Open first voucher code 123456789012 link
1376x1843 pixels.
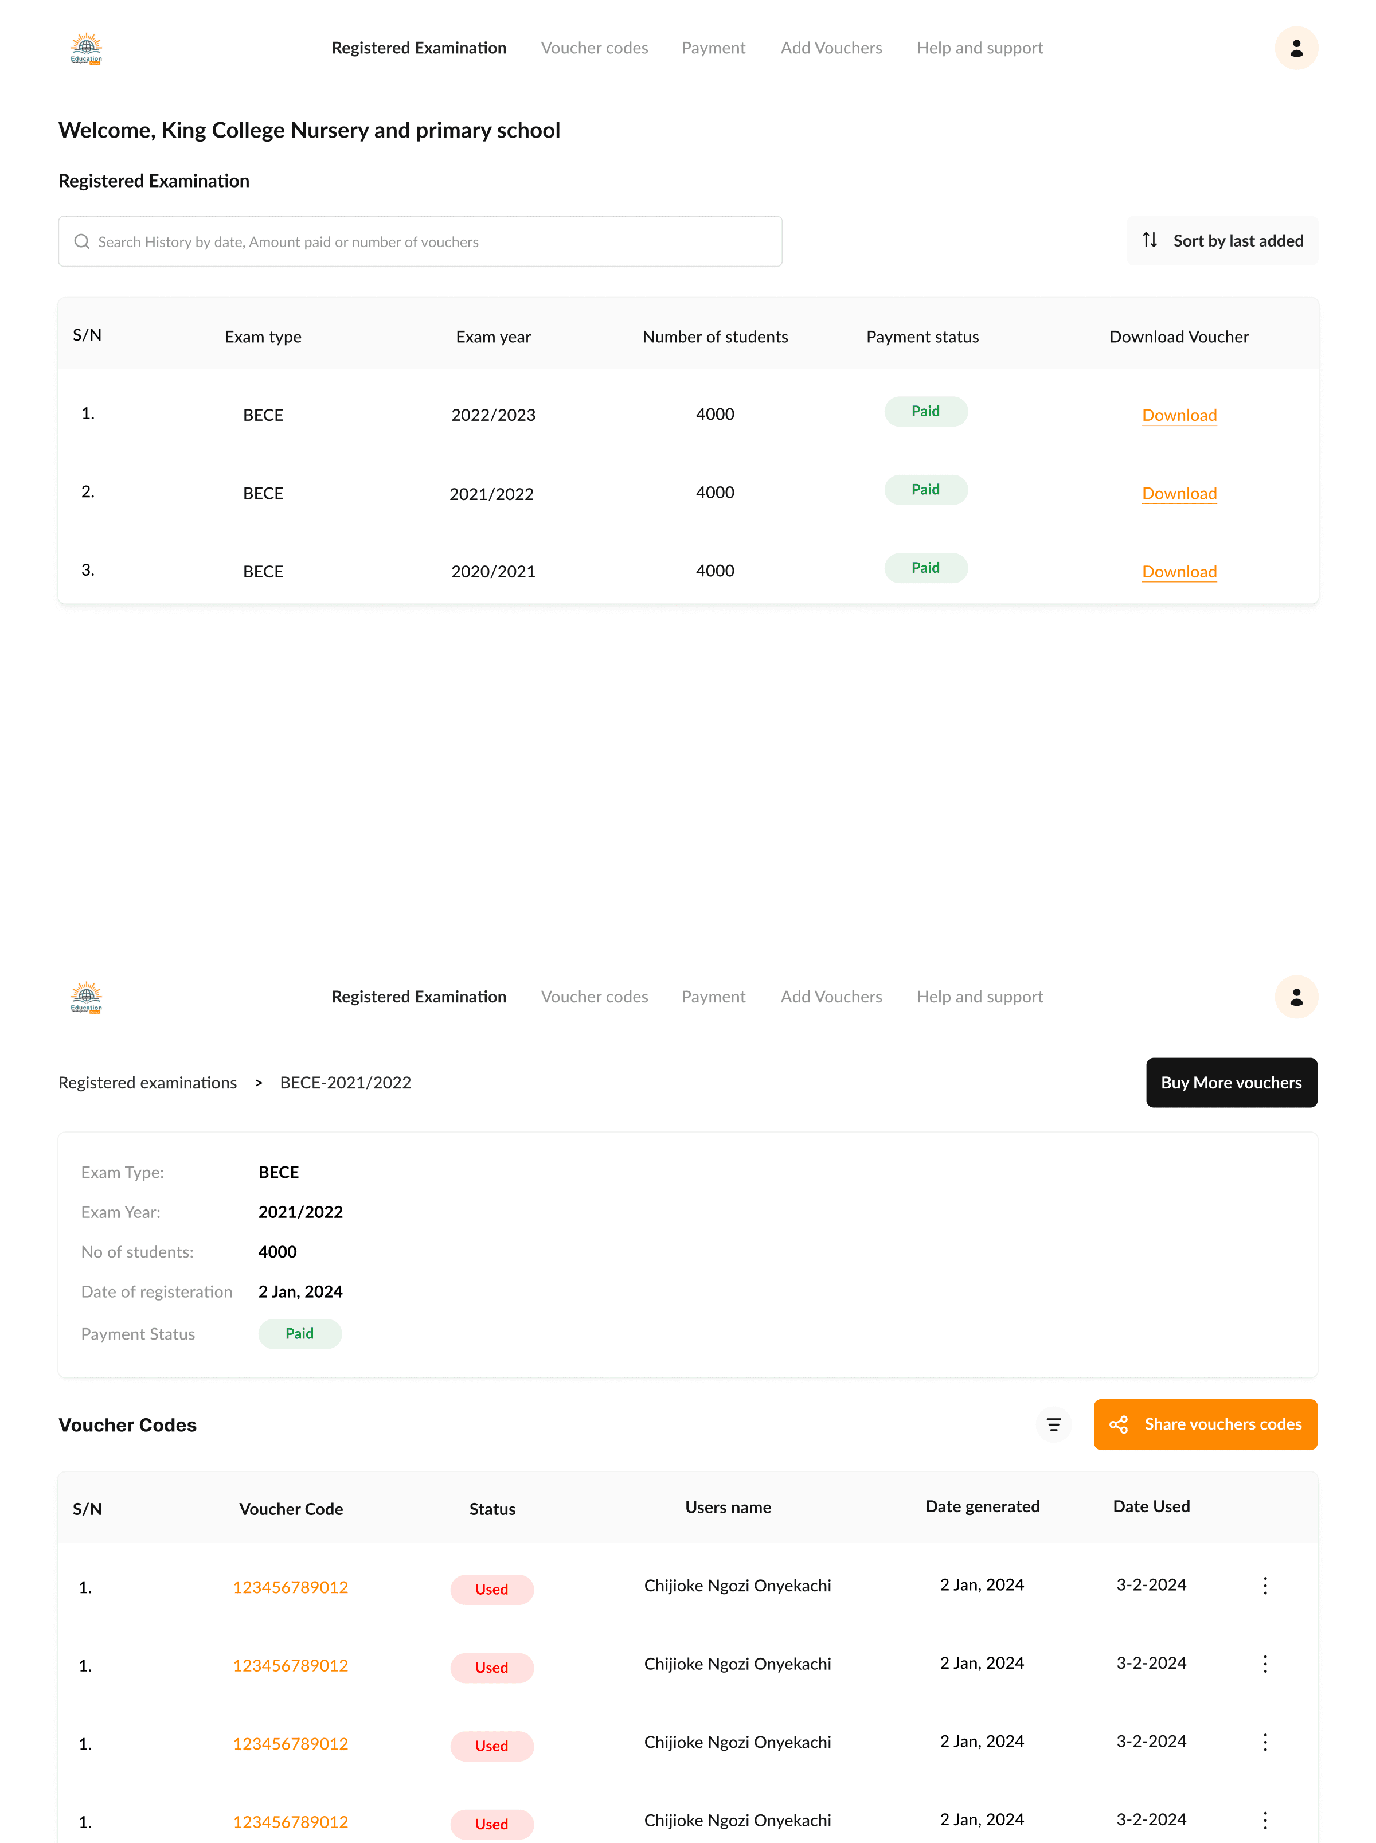tap(290, 1587)
